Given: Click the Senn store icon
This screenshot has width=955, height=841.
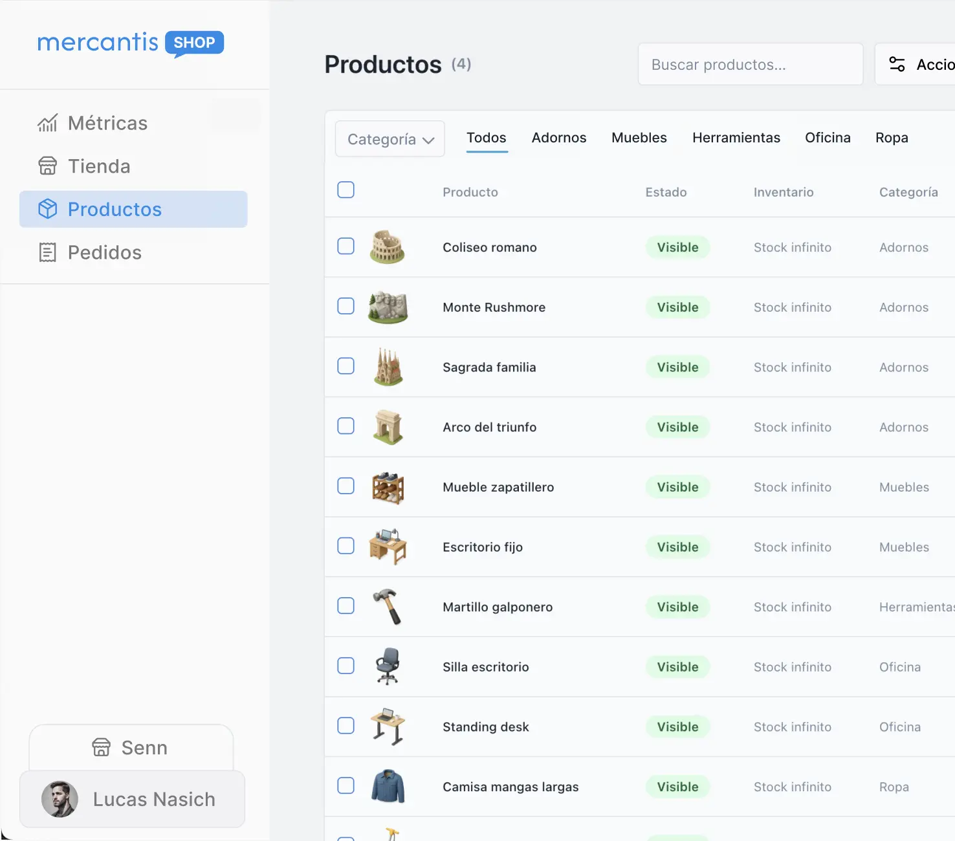Looking at the screenshot, I should (102, 747).
